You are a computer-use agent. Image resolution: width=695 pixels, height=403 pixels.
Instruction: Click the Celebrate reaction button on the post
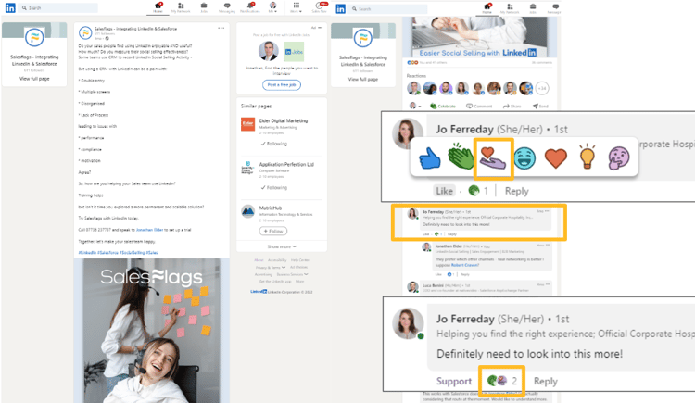(443, 106)
